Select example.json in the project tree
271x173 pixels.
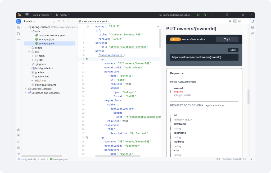[x=46, y=39]
